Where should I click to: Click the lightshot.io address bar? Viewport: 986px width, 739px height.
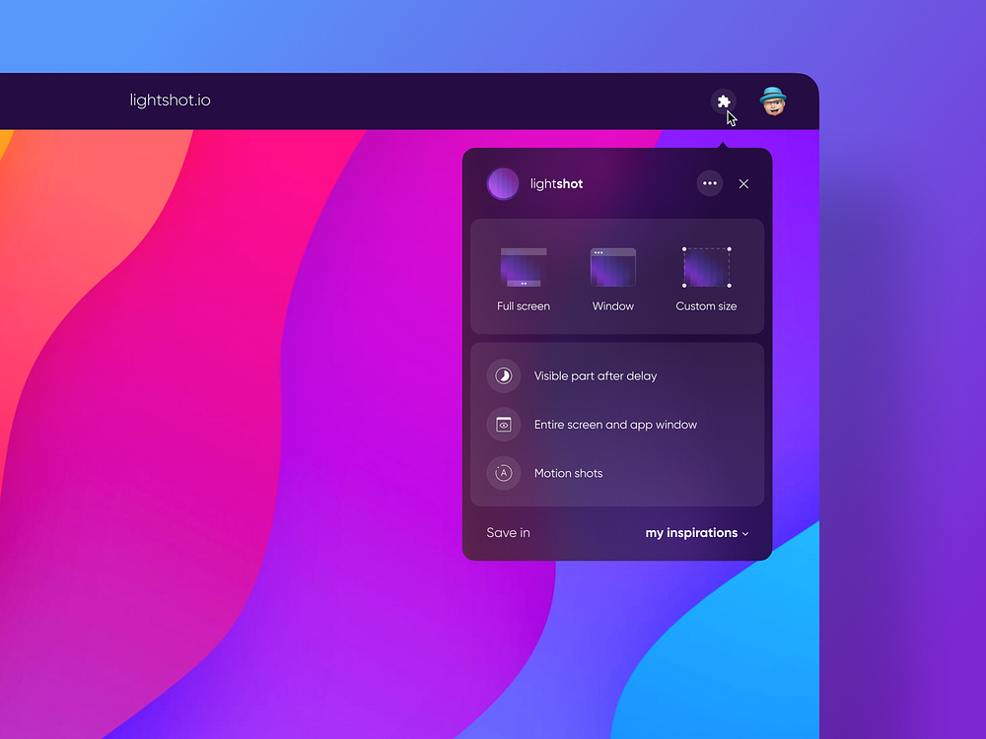(170, 101)
